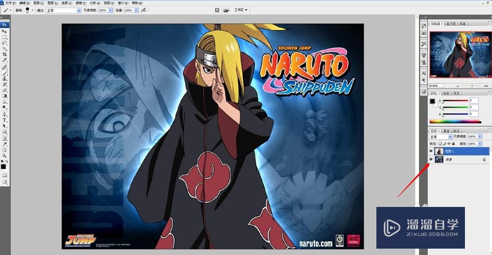Switch to the 直方图 histogram tab

coord(451,24)
